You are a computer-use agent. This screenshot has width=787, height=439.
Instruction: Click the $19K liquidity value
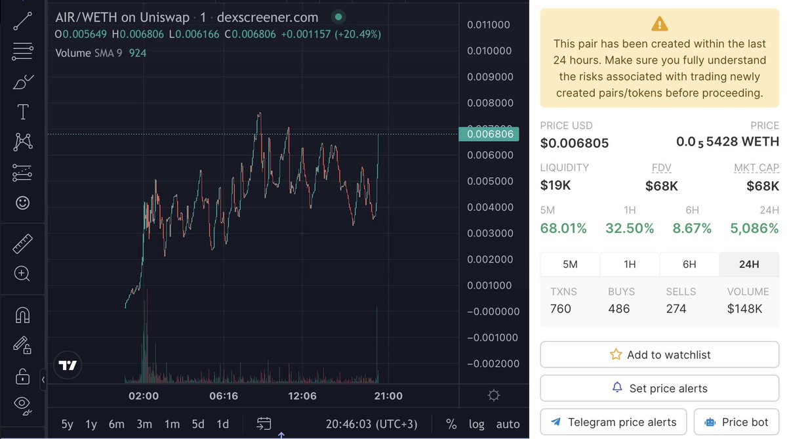coord(555,186)
